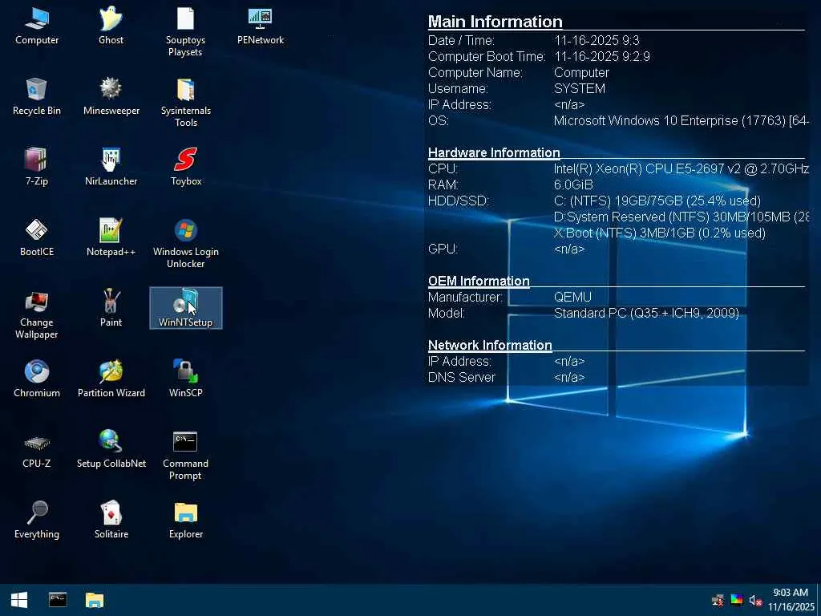Click the Computer Boot Time value
This screenshot has width=821, height=616.
coord(602,57)
